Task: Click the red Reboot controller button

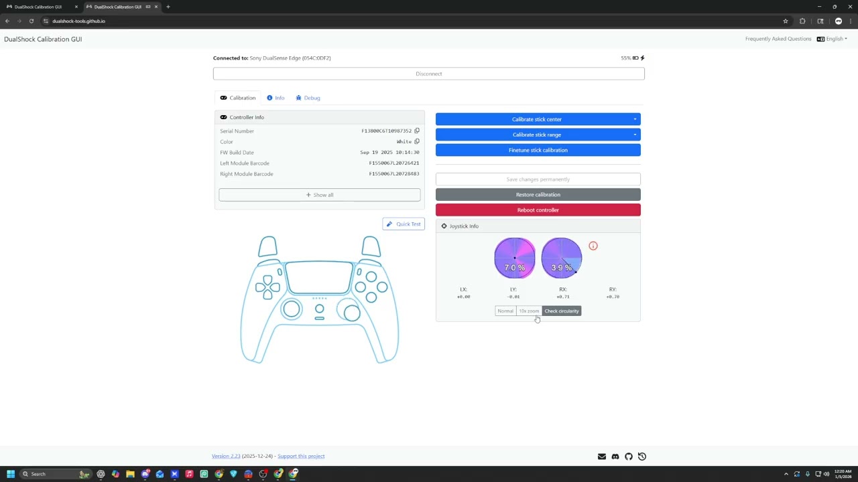Action: pyautogui.click(x=538, y=210)
